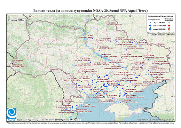
Task: Select large blue circle in legend
Action: 150,25
